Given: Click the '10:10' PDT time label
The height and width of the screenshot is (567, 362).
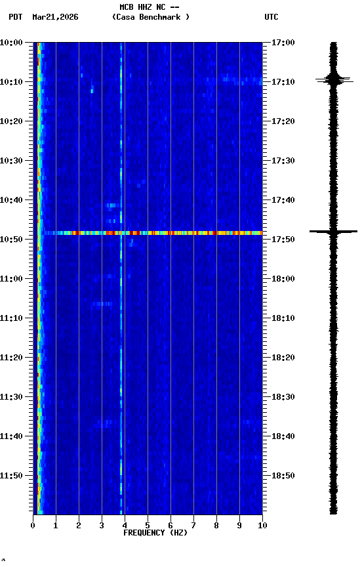Looking at the screenshot, I should 11,82.
